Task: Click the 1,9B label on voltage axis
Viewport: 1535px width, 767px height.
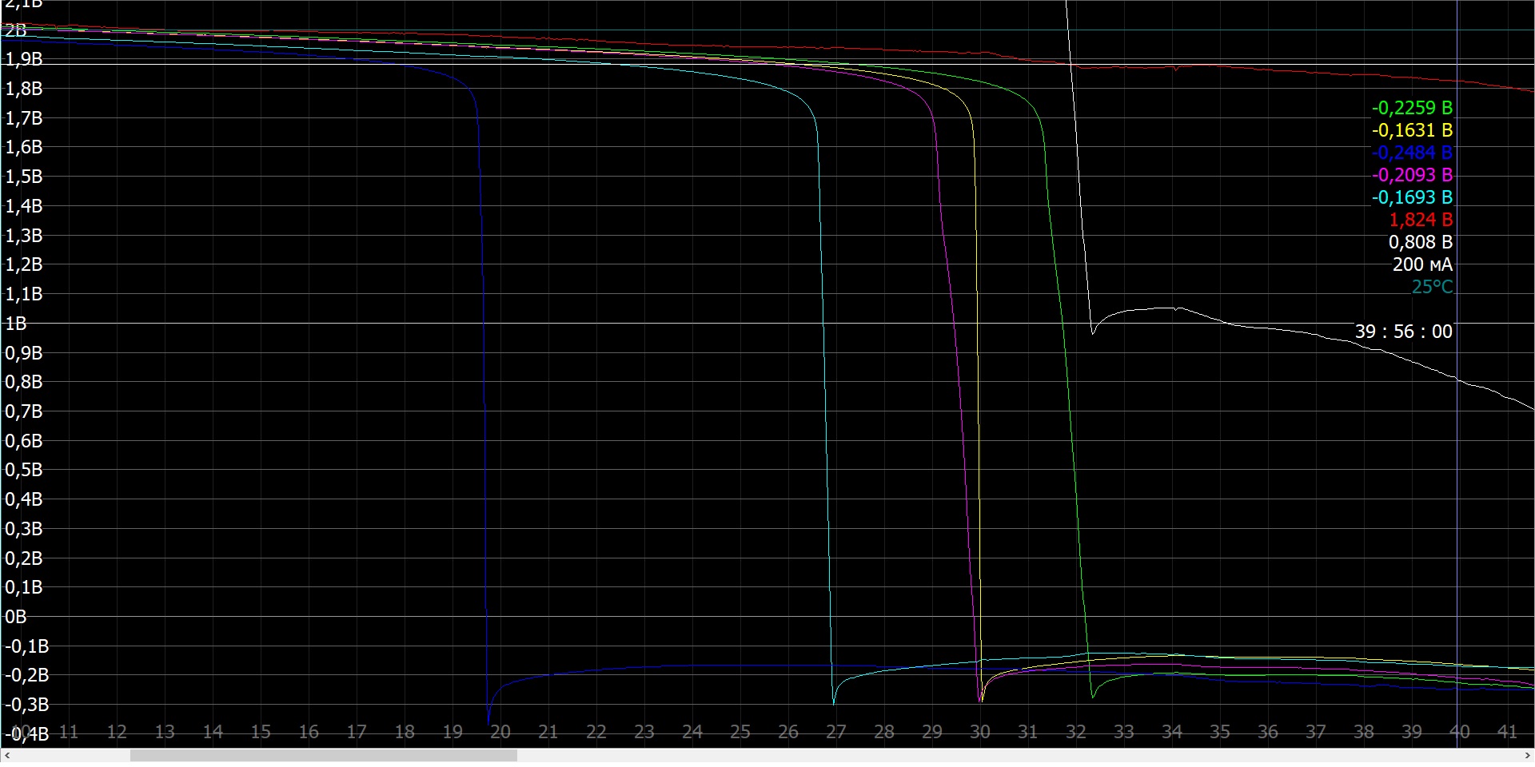Action: tap(24, 59)
